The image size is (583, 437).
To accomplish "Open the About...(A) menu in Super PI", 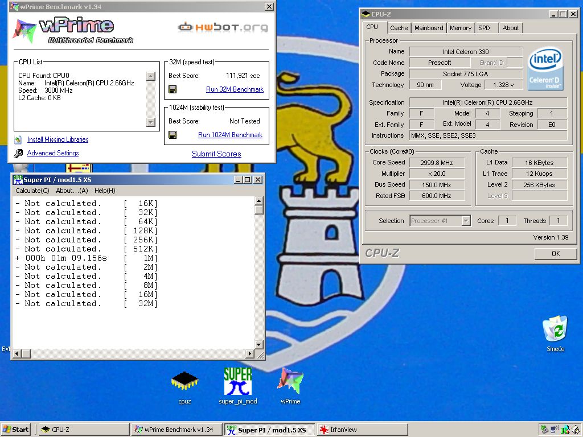I will [72, 191].
